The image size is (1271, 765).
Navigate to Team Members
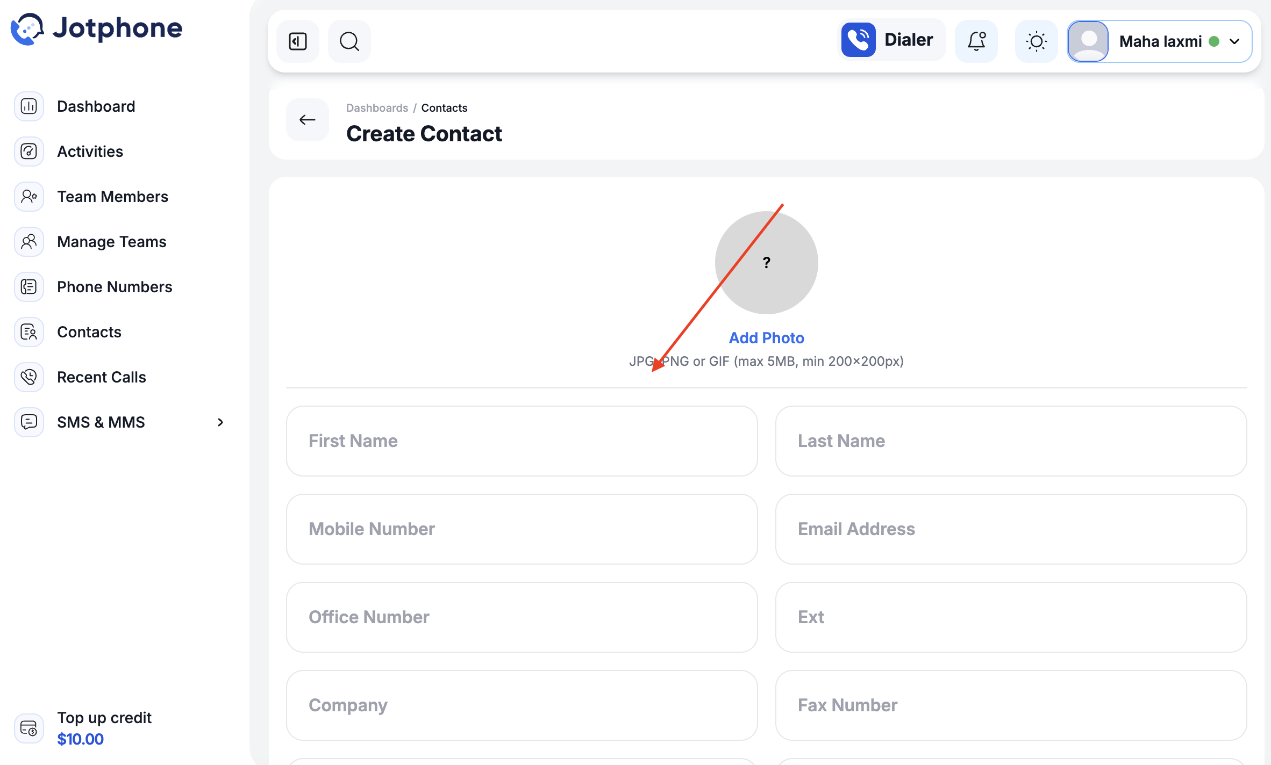point(113,197)
